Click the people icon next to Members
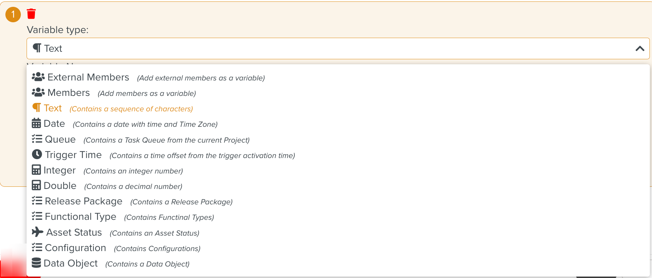The image size is (652, 278). tap(39, 92)
